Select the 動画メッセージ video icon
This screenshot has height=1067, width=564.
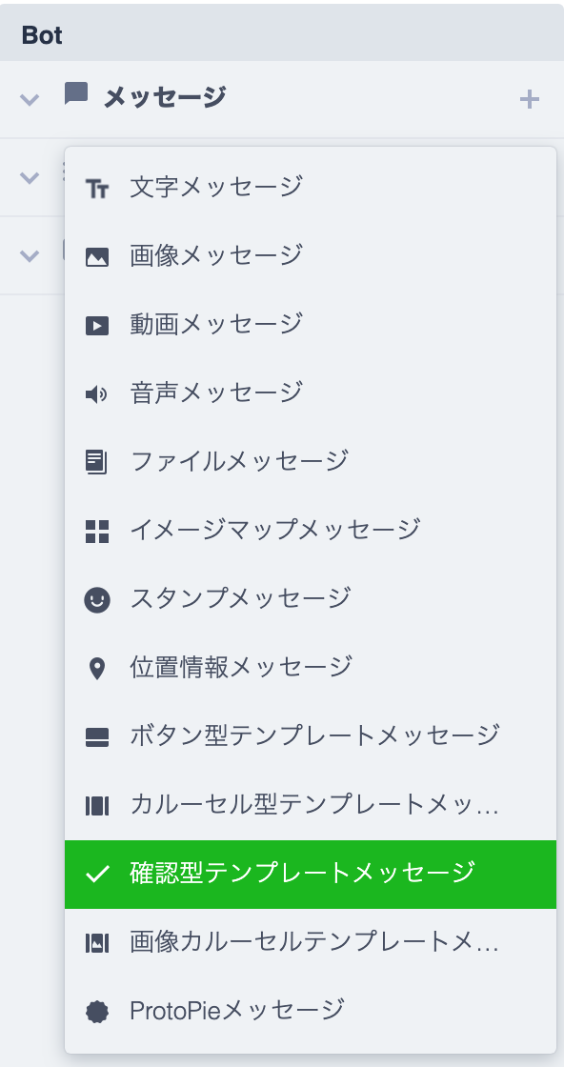pyautogui.click(x=98, y=324)
